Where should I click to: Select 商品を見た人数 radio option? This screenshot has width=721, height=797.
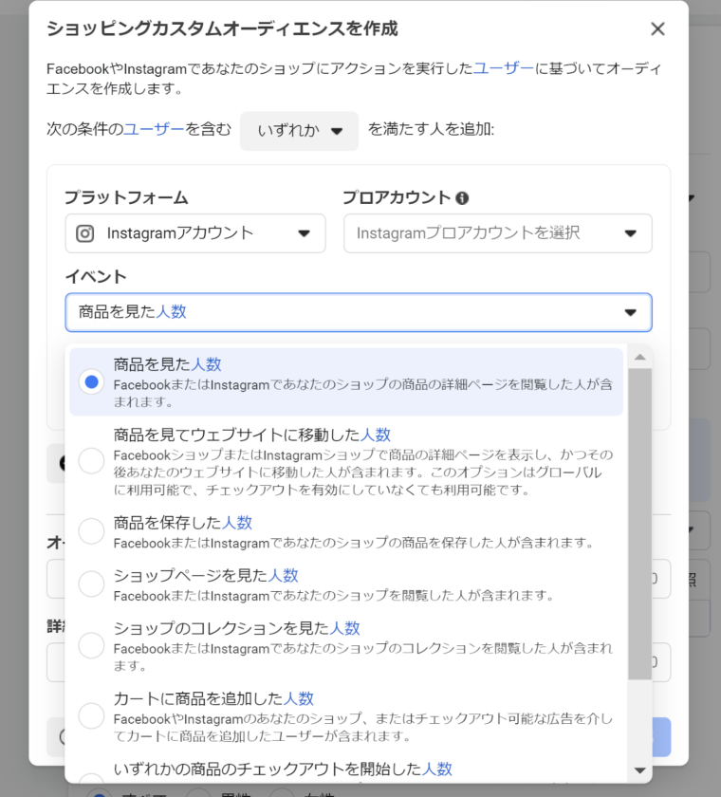click(91, 381)
